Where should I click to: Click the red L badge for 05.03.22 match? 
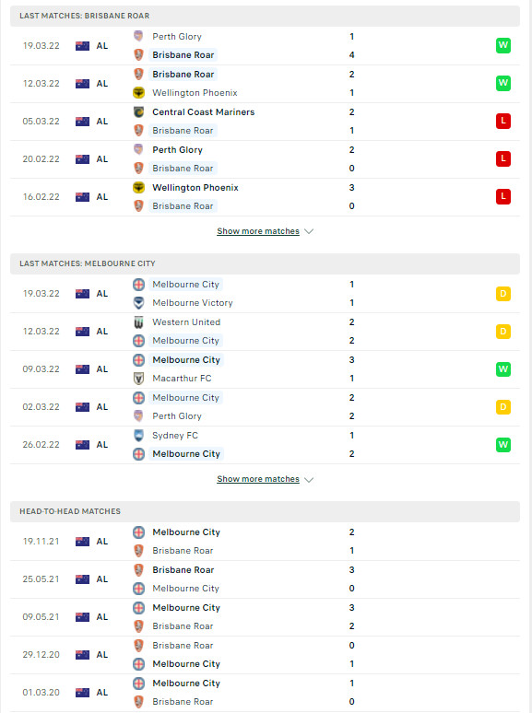tap(502, 121)
